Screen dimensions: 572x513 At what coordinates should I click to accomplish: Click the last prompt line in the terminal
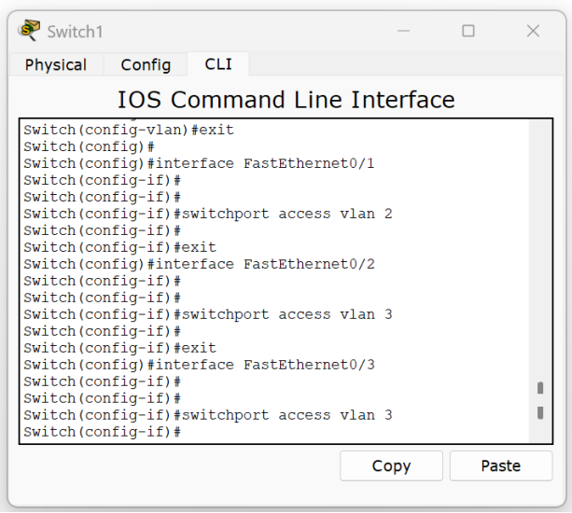click(x=102, y=432)
